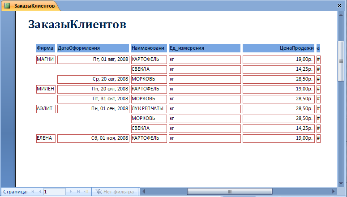Click the horizontal scrollbar thumb
This screenshot has width=347, height=197.
click(230, 192)
